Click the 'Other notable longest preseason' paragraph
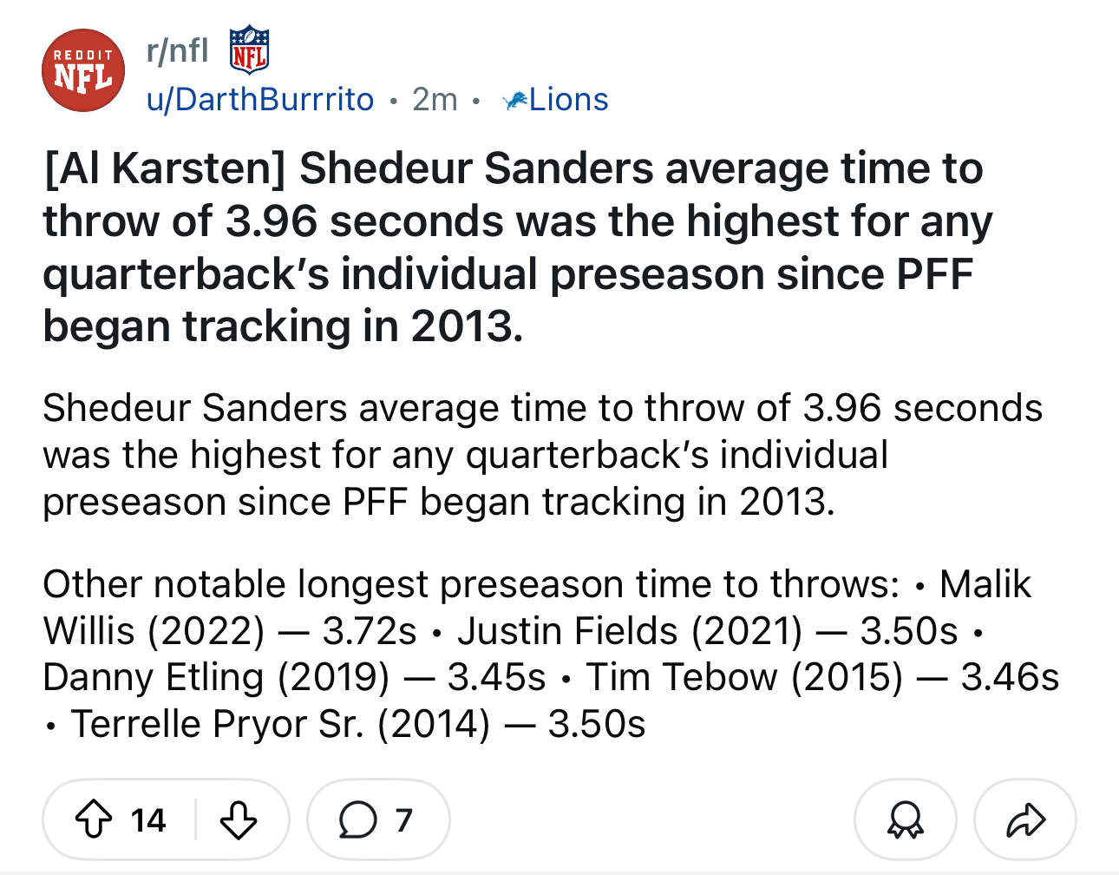This screenshot has width=1119, height=875. pyautogui.click(x=551, y=654)
